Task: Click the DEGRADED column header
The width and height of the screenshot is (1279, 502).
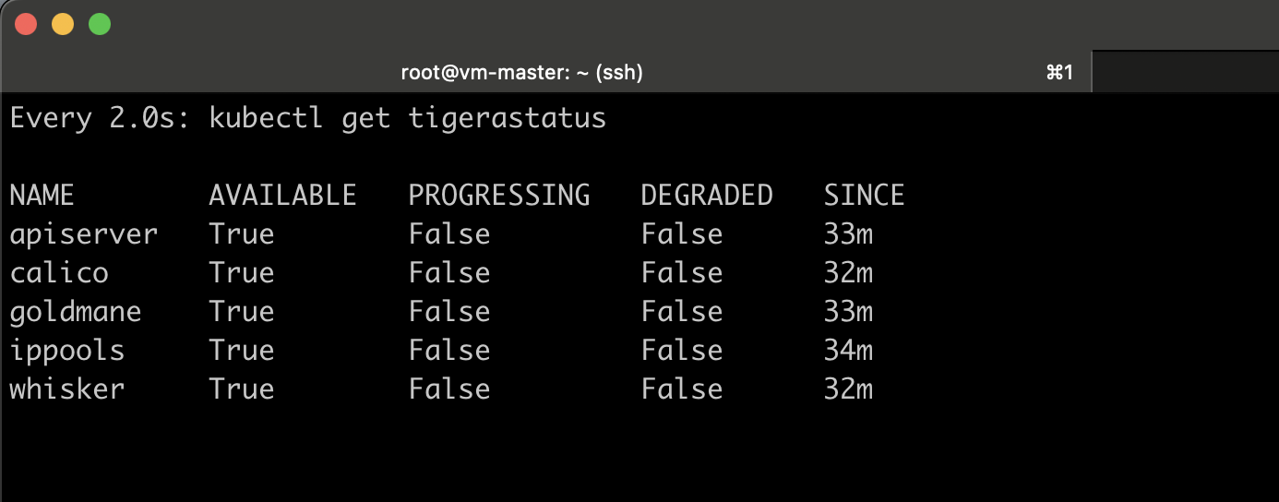Action: 707,195
